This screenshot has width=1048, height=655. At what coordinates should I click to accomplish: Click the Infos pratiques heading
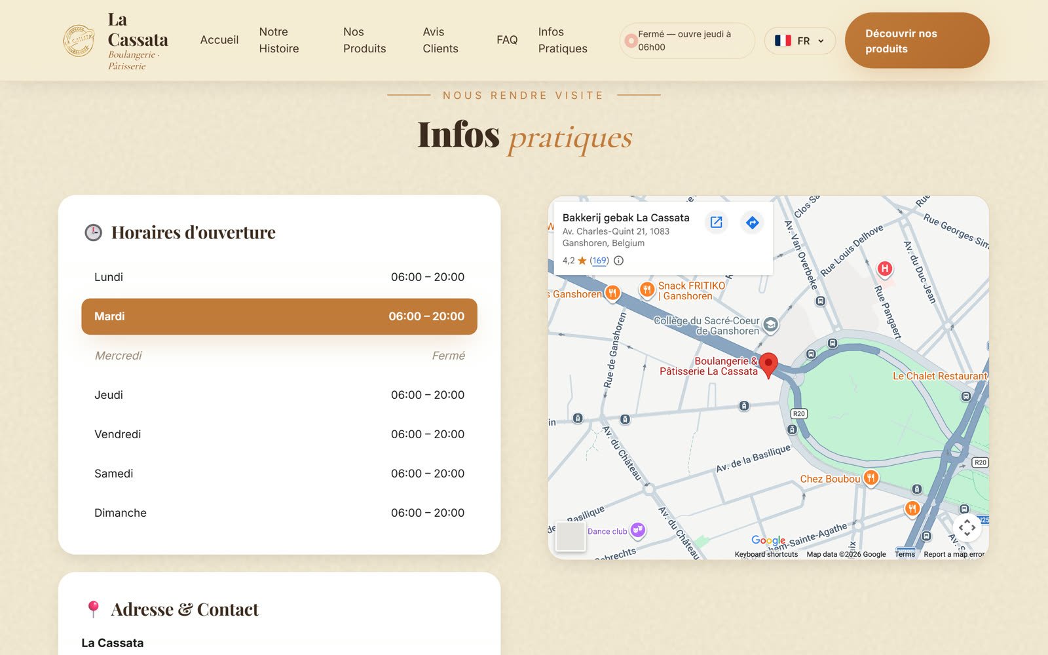click(x=525, y=136)
